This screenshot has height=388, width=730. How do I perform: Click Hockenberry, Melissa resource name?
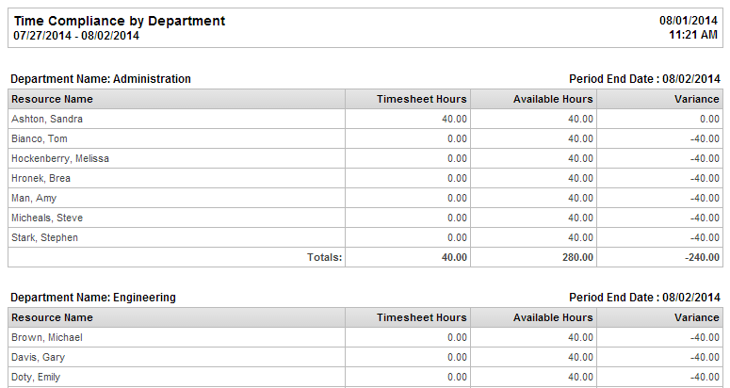pos(60,158)
